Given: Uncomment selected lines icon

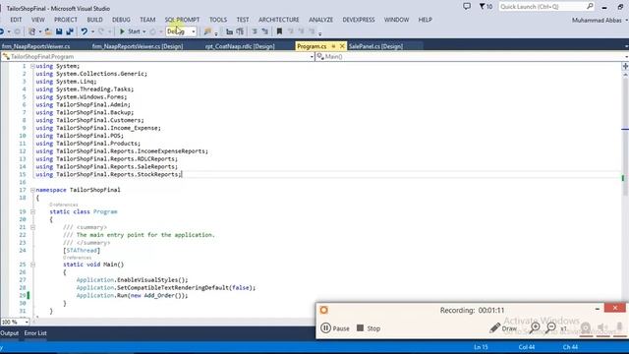Looking at the screenshot, I should (265, 31).
